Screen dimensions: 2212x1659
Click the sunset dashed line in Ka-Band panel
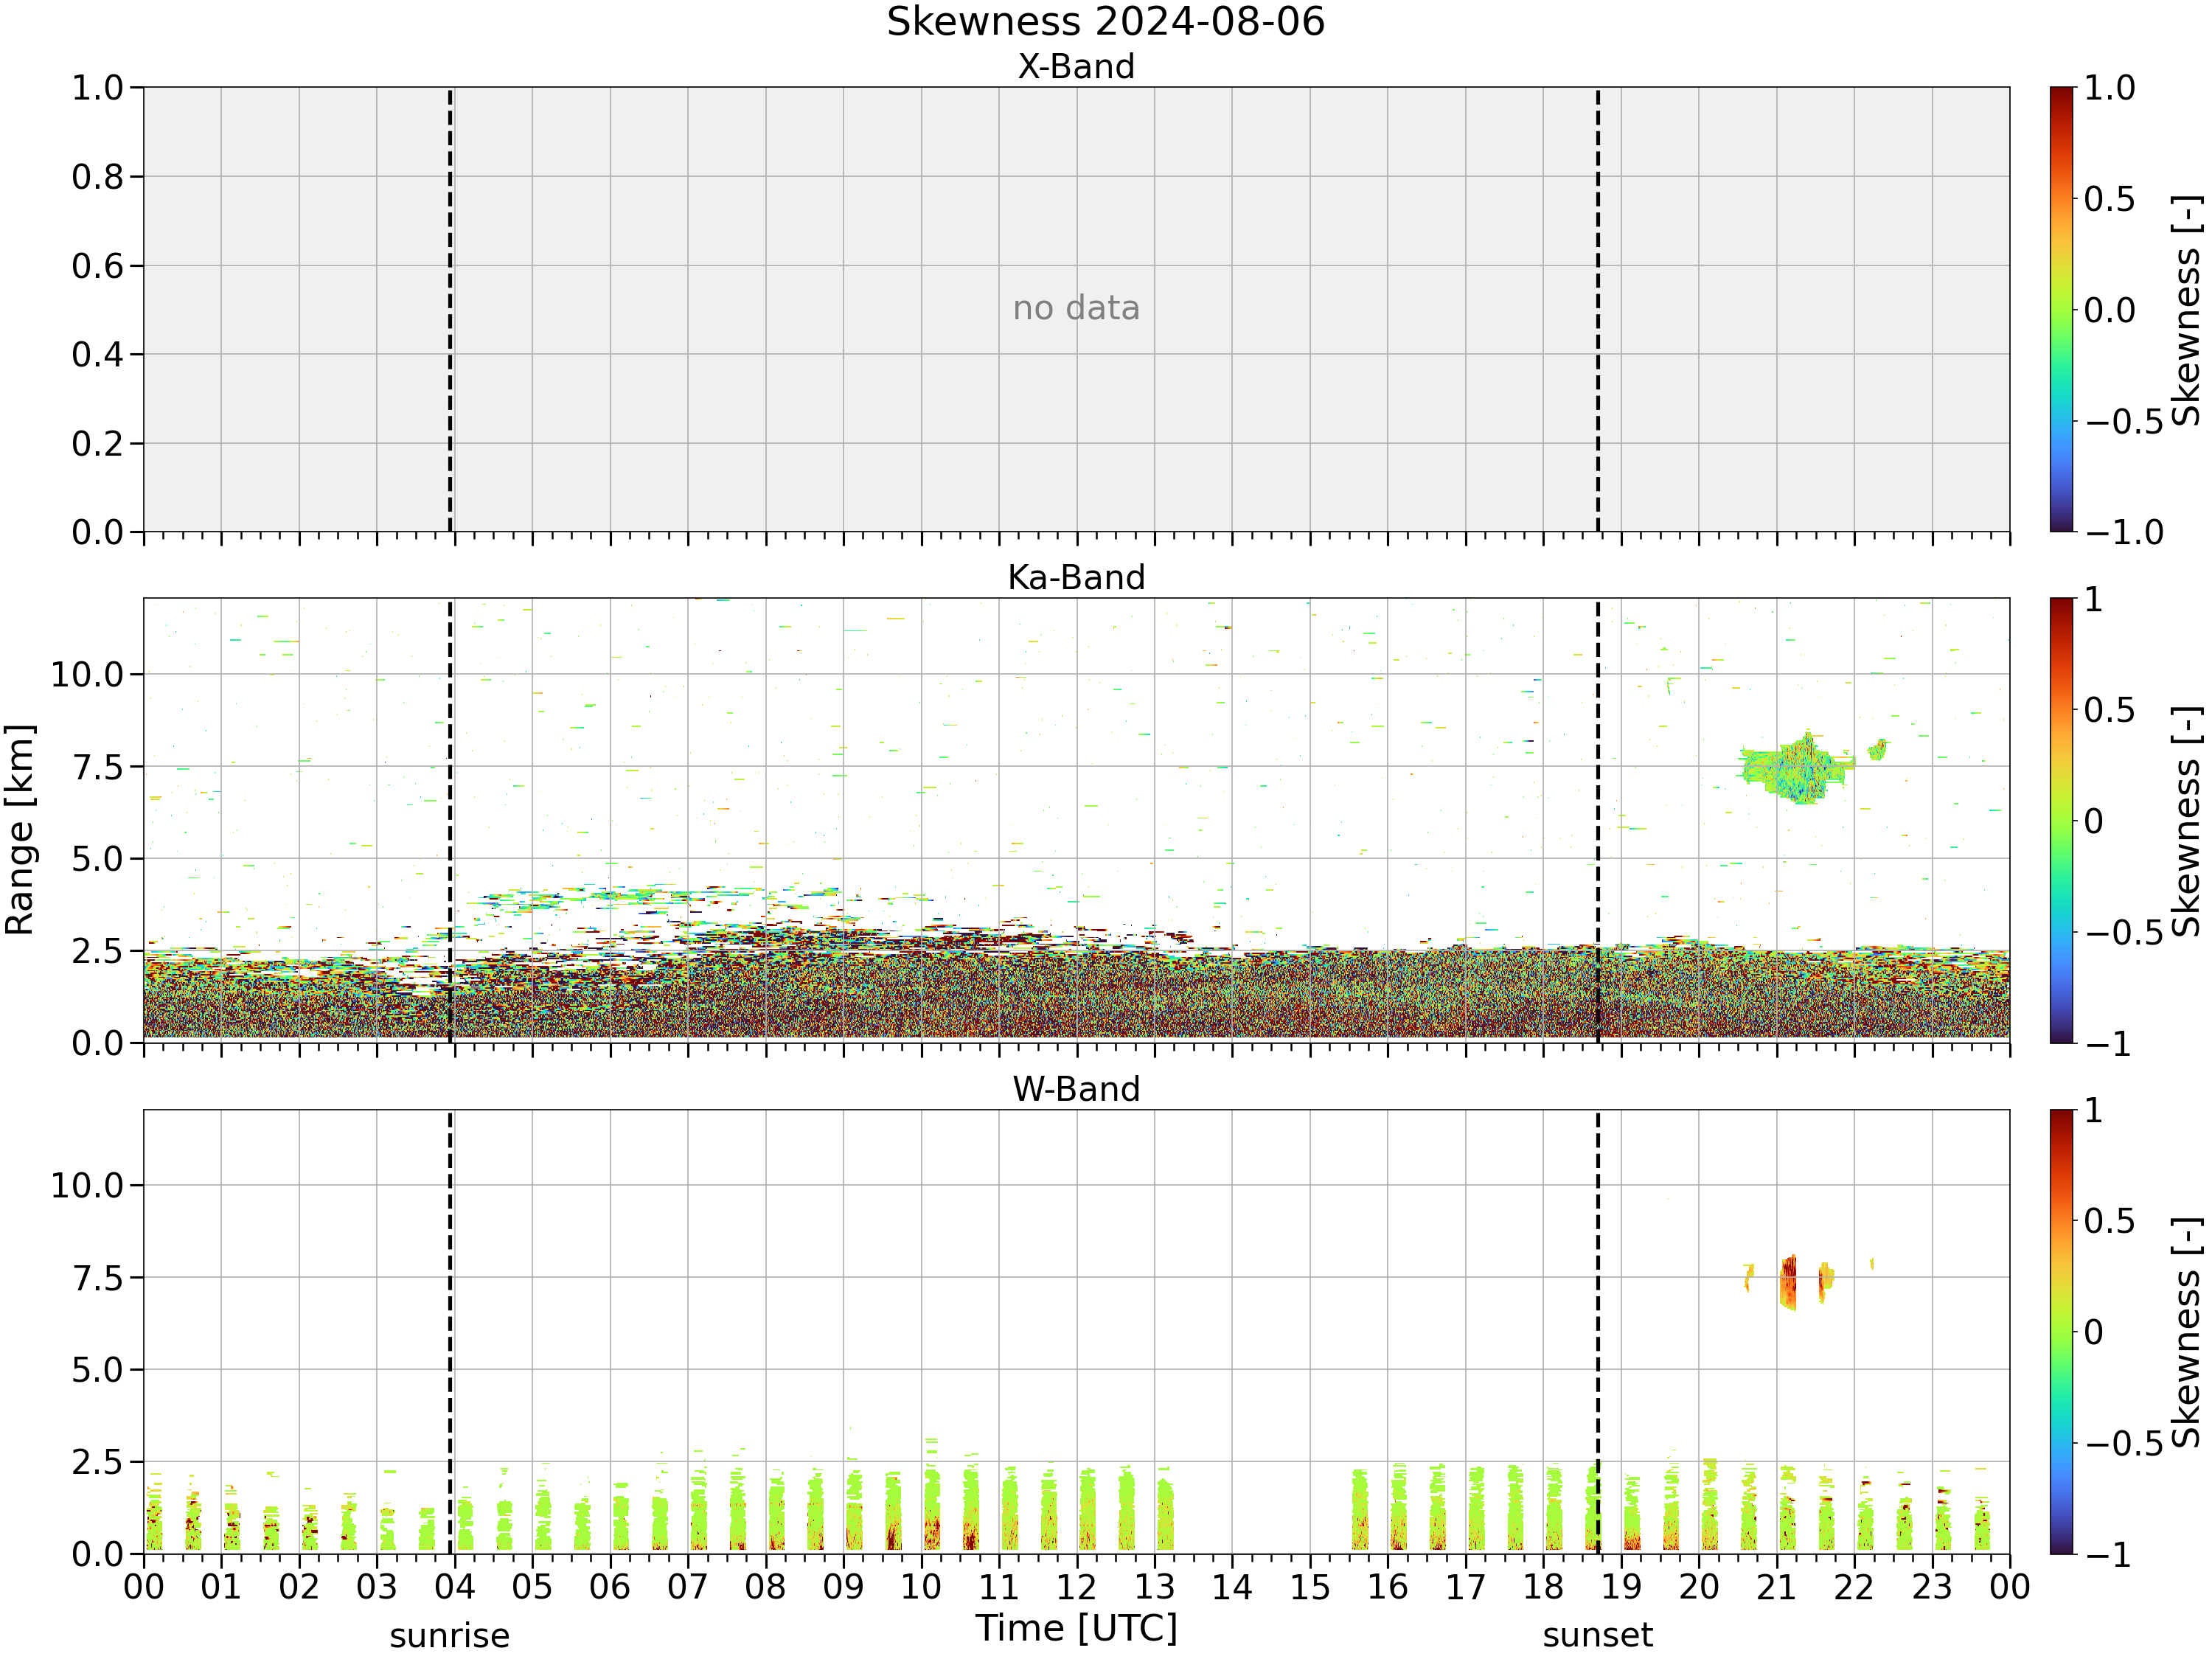[1598, 820]
